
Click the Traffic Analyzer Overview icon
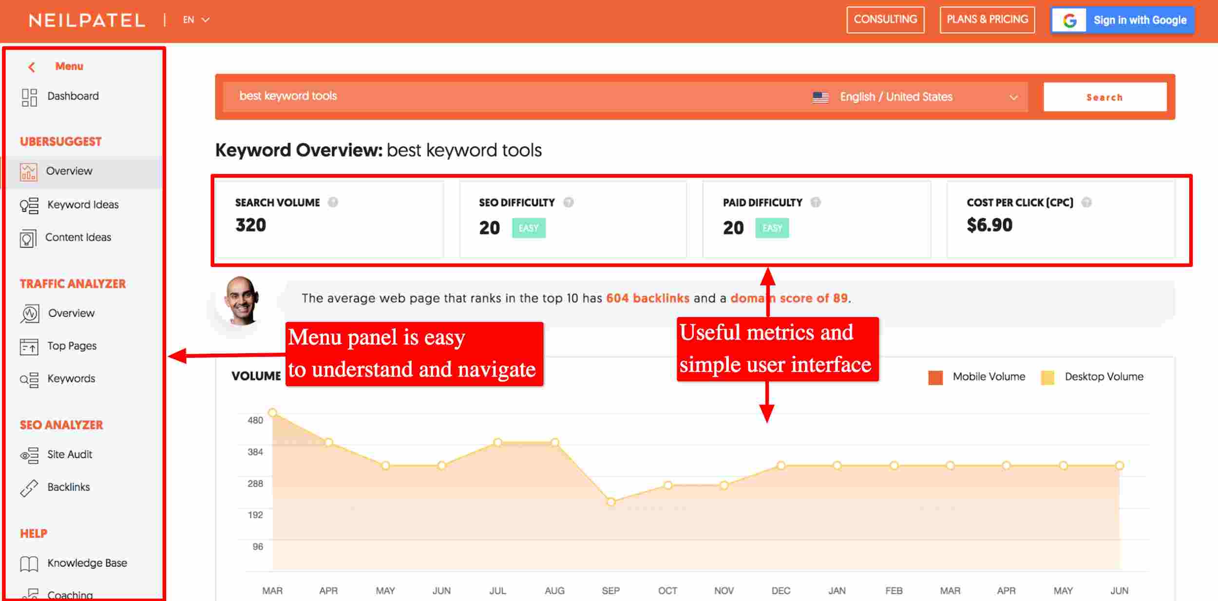tap(29, 314)
